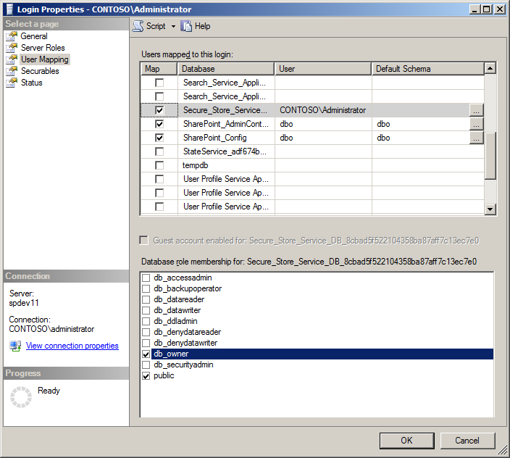510x458 pixels.
Task: Click the database list scrollbar thumb
Action: [x=490, y=156]
